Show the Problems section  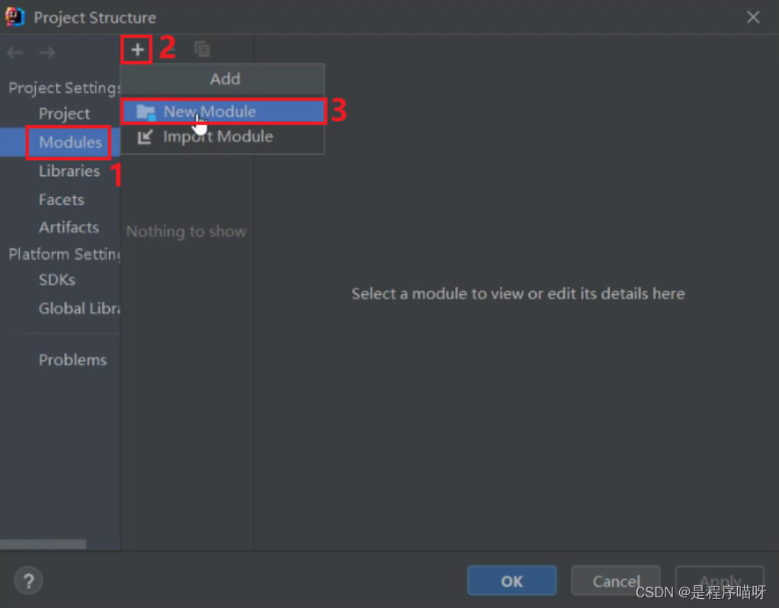click(x=72, y=360)
